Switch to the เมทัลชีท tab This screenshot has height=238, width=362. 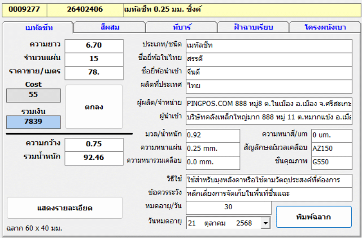coord(38,27)
